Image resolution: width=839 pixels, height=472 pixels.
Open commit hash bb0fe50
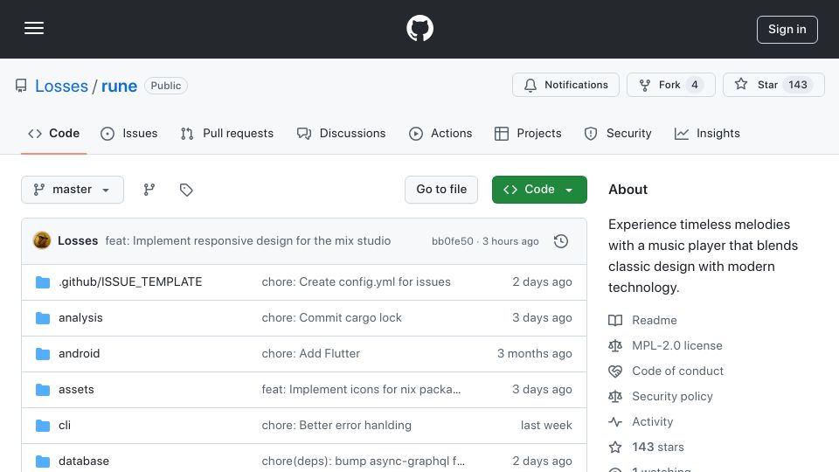coord(452,241)
